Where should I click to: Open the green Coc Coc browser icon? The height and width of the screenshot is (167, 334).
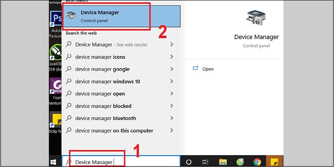240,162
